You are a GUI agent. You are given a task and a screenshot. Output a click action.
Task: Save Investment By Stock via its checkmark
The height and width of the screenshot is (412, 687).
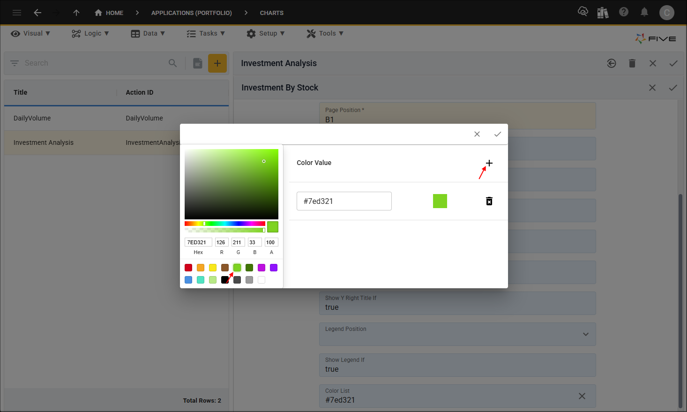(673, 87)
